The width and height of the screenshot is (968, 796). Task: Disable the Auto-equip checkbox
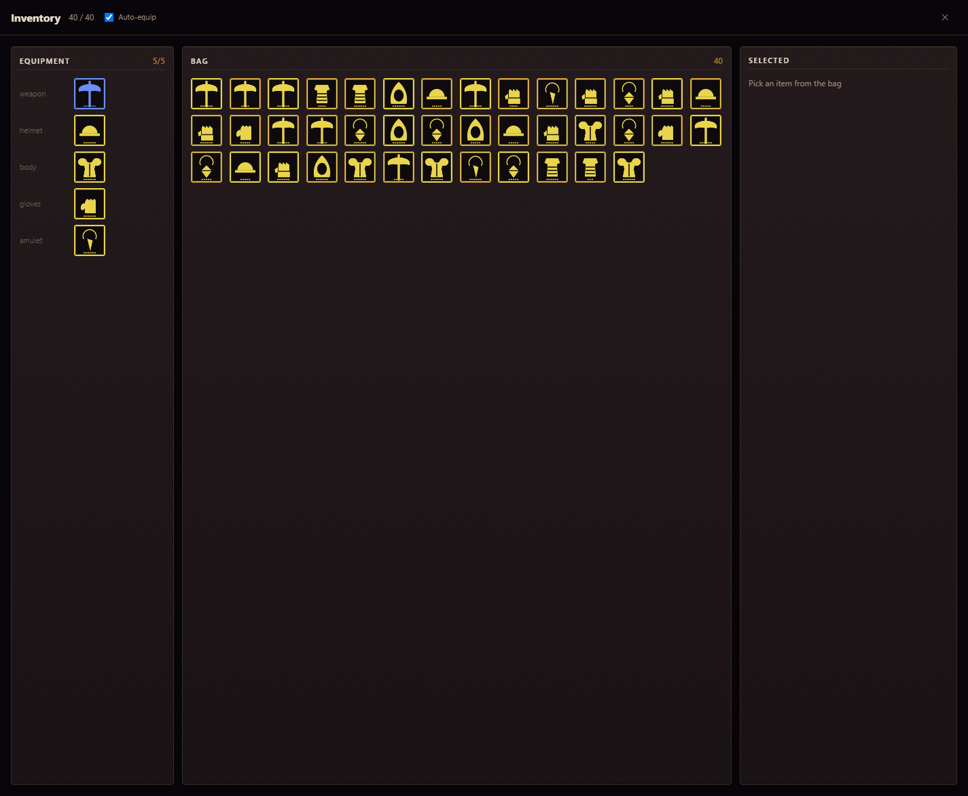(x=109, y=18)
